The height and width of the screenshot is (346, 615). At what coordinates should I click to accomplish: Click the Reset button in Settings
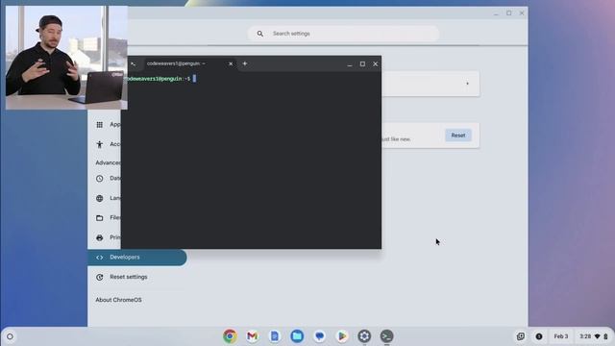point(458,136)
